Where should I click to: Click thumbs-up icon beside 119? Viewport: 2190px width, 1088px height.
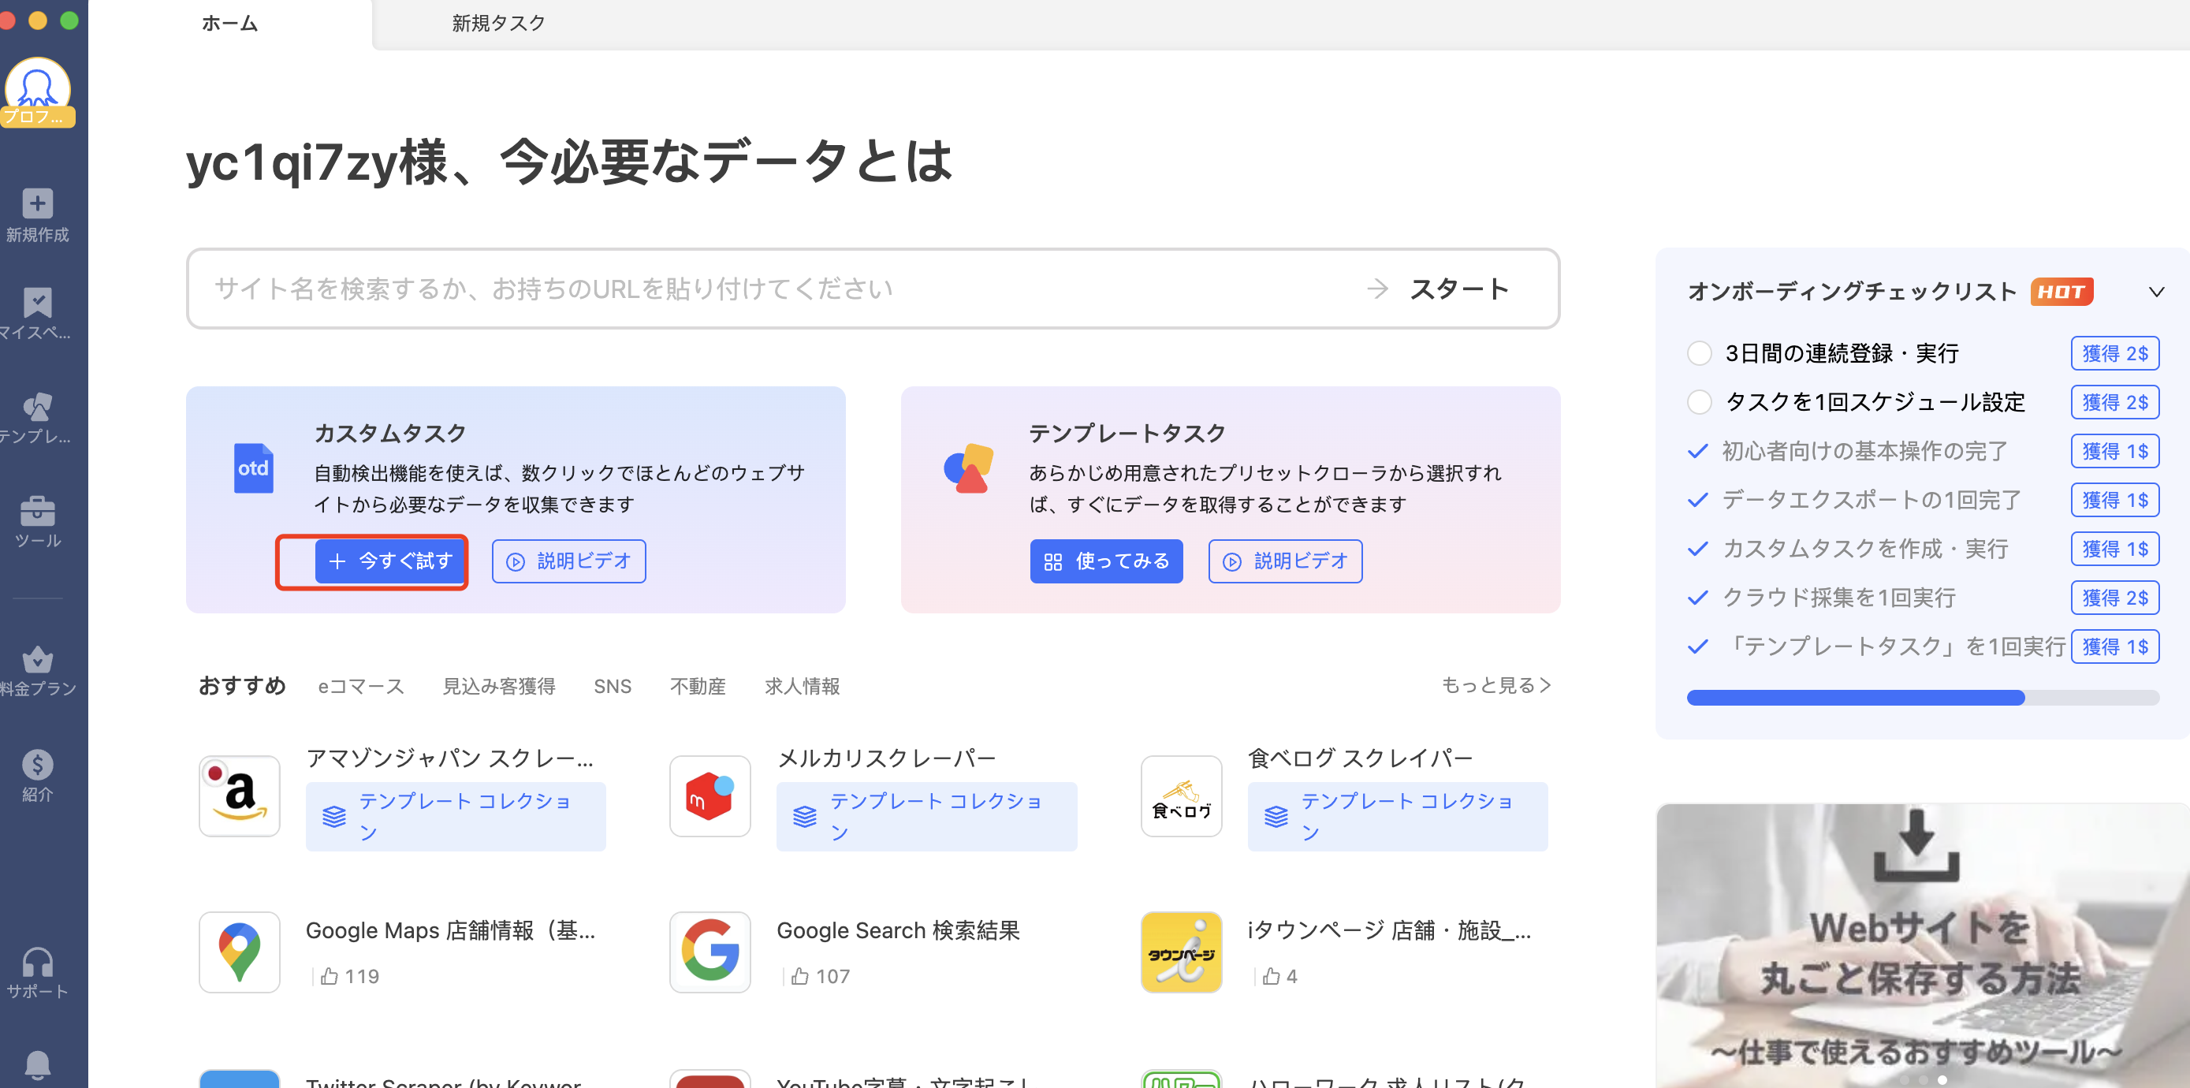click(x=330, y=976)
